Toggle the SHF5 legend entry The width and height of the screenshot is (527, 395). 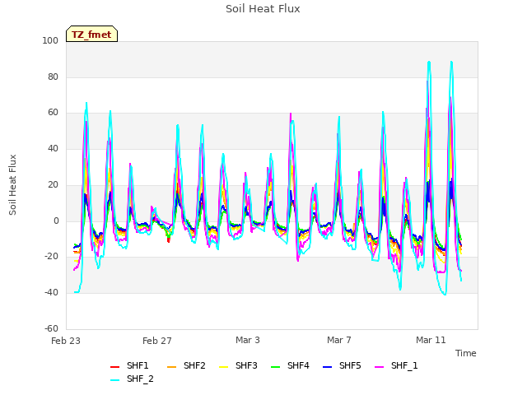tap(342, 365)
